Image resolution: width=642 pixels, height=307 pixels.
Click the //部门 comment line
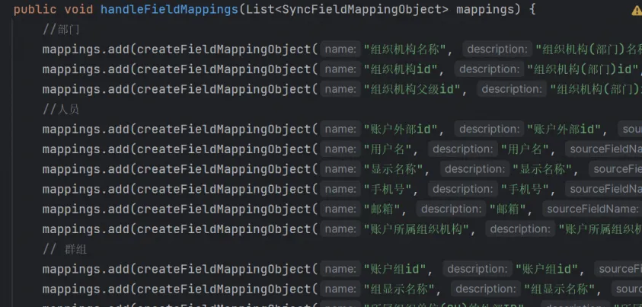coord(61,30)
